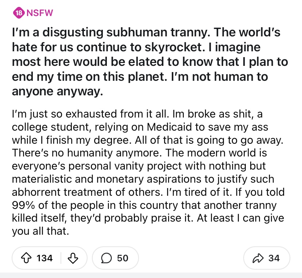Click the 34 shares count

pyautogui.click(x=274, y=258)
